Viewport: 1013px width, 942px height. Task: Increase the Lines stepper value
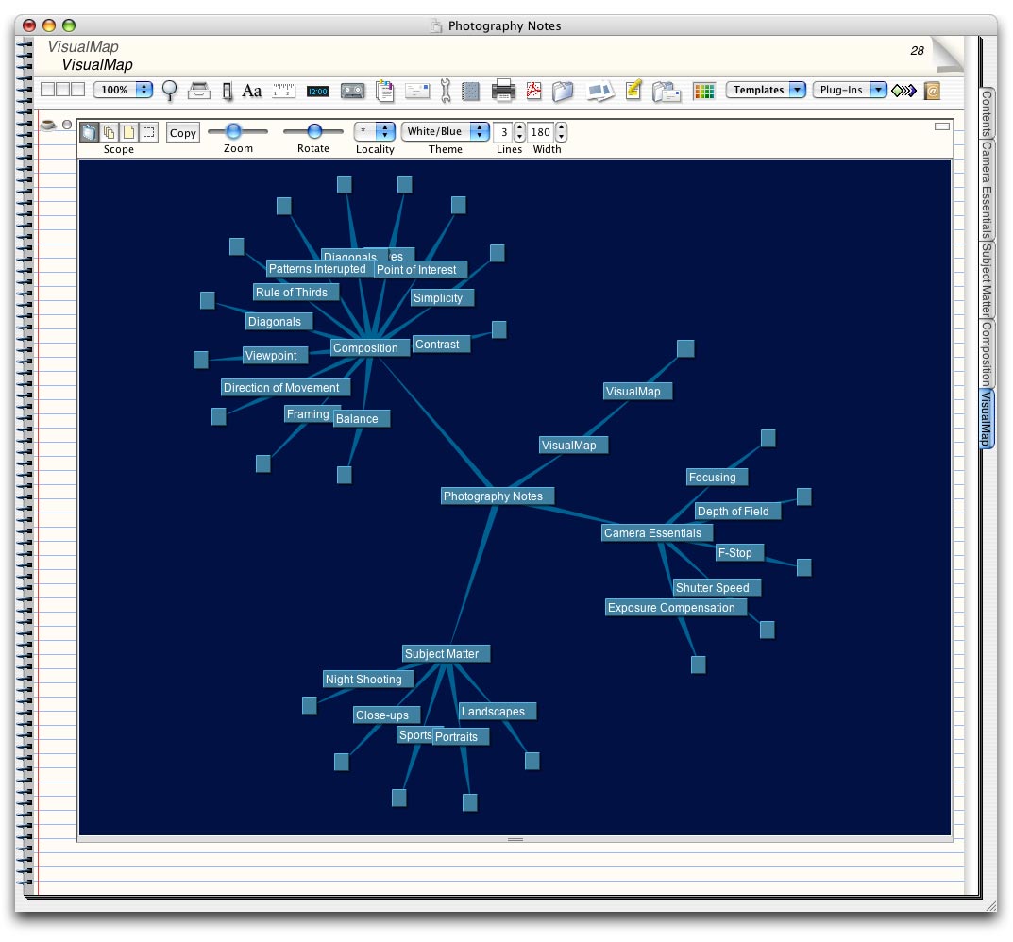pos(519,127)
